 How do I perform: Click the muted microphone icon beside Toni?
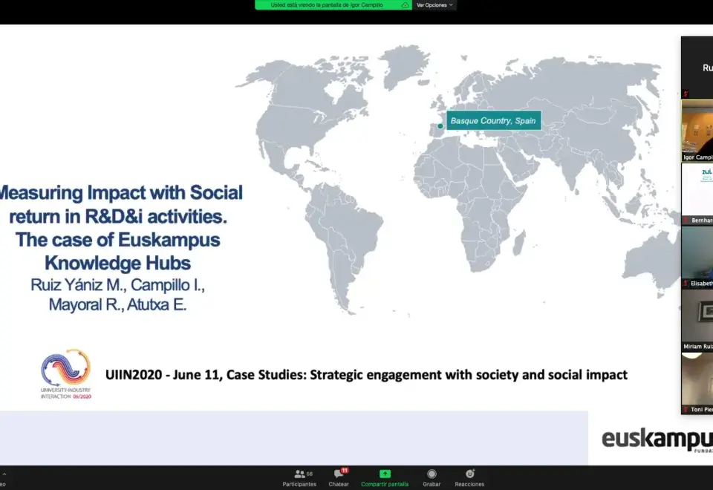coord(686,410)
